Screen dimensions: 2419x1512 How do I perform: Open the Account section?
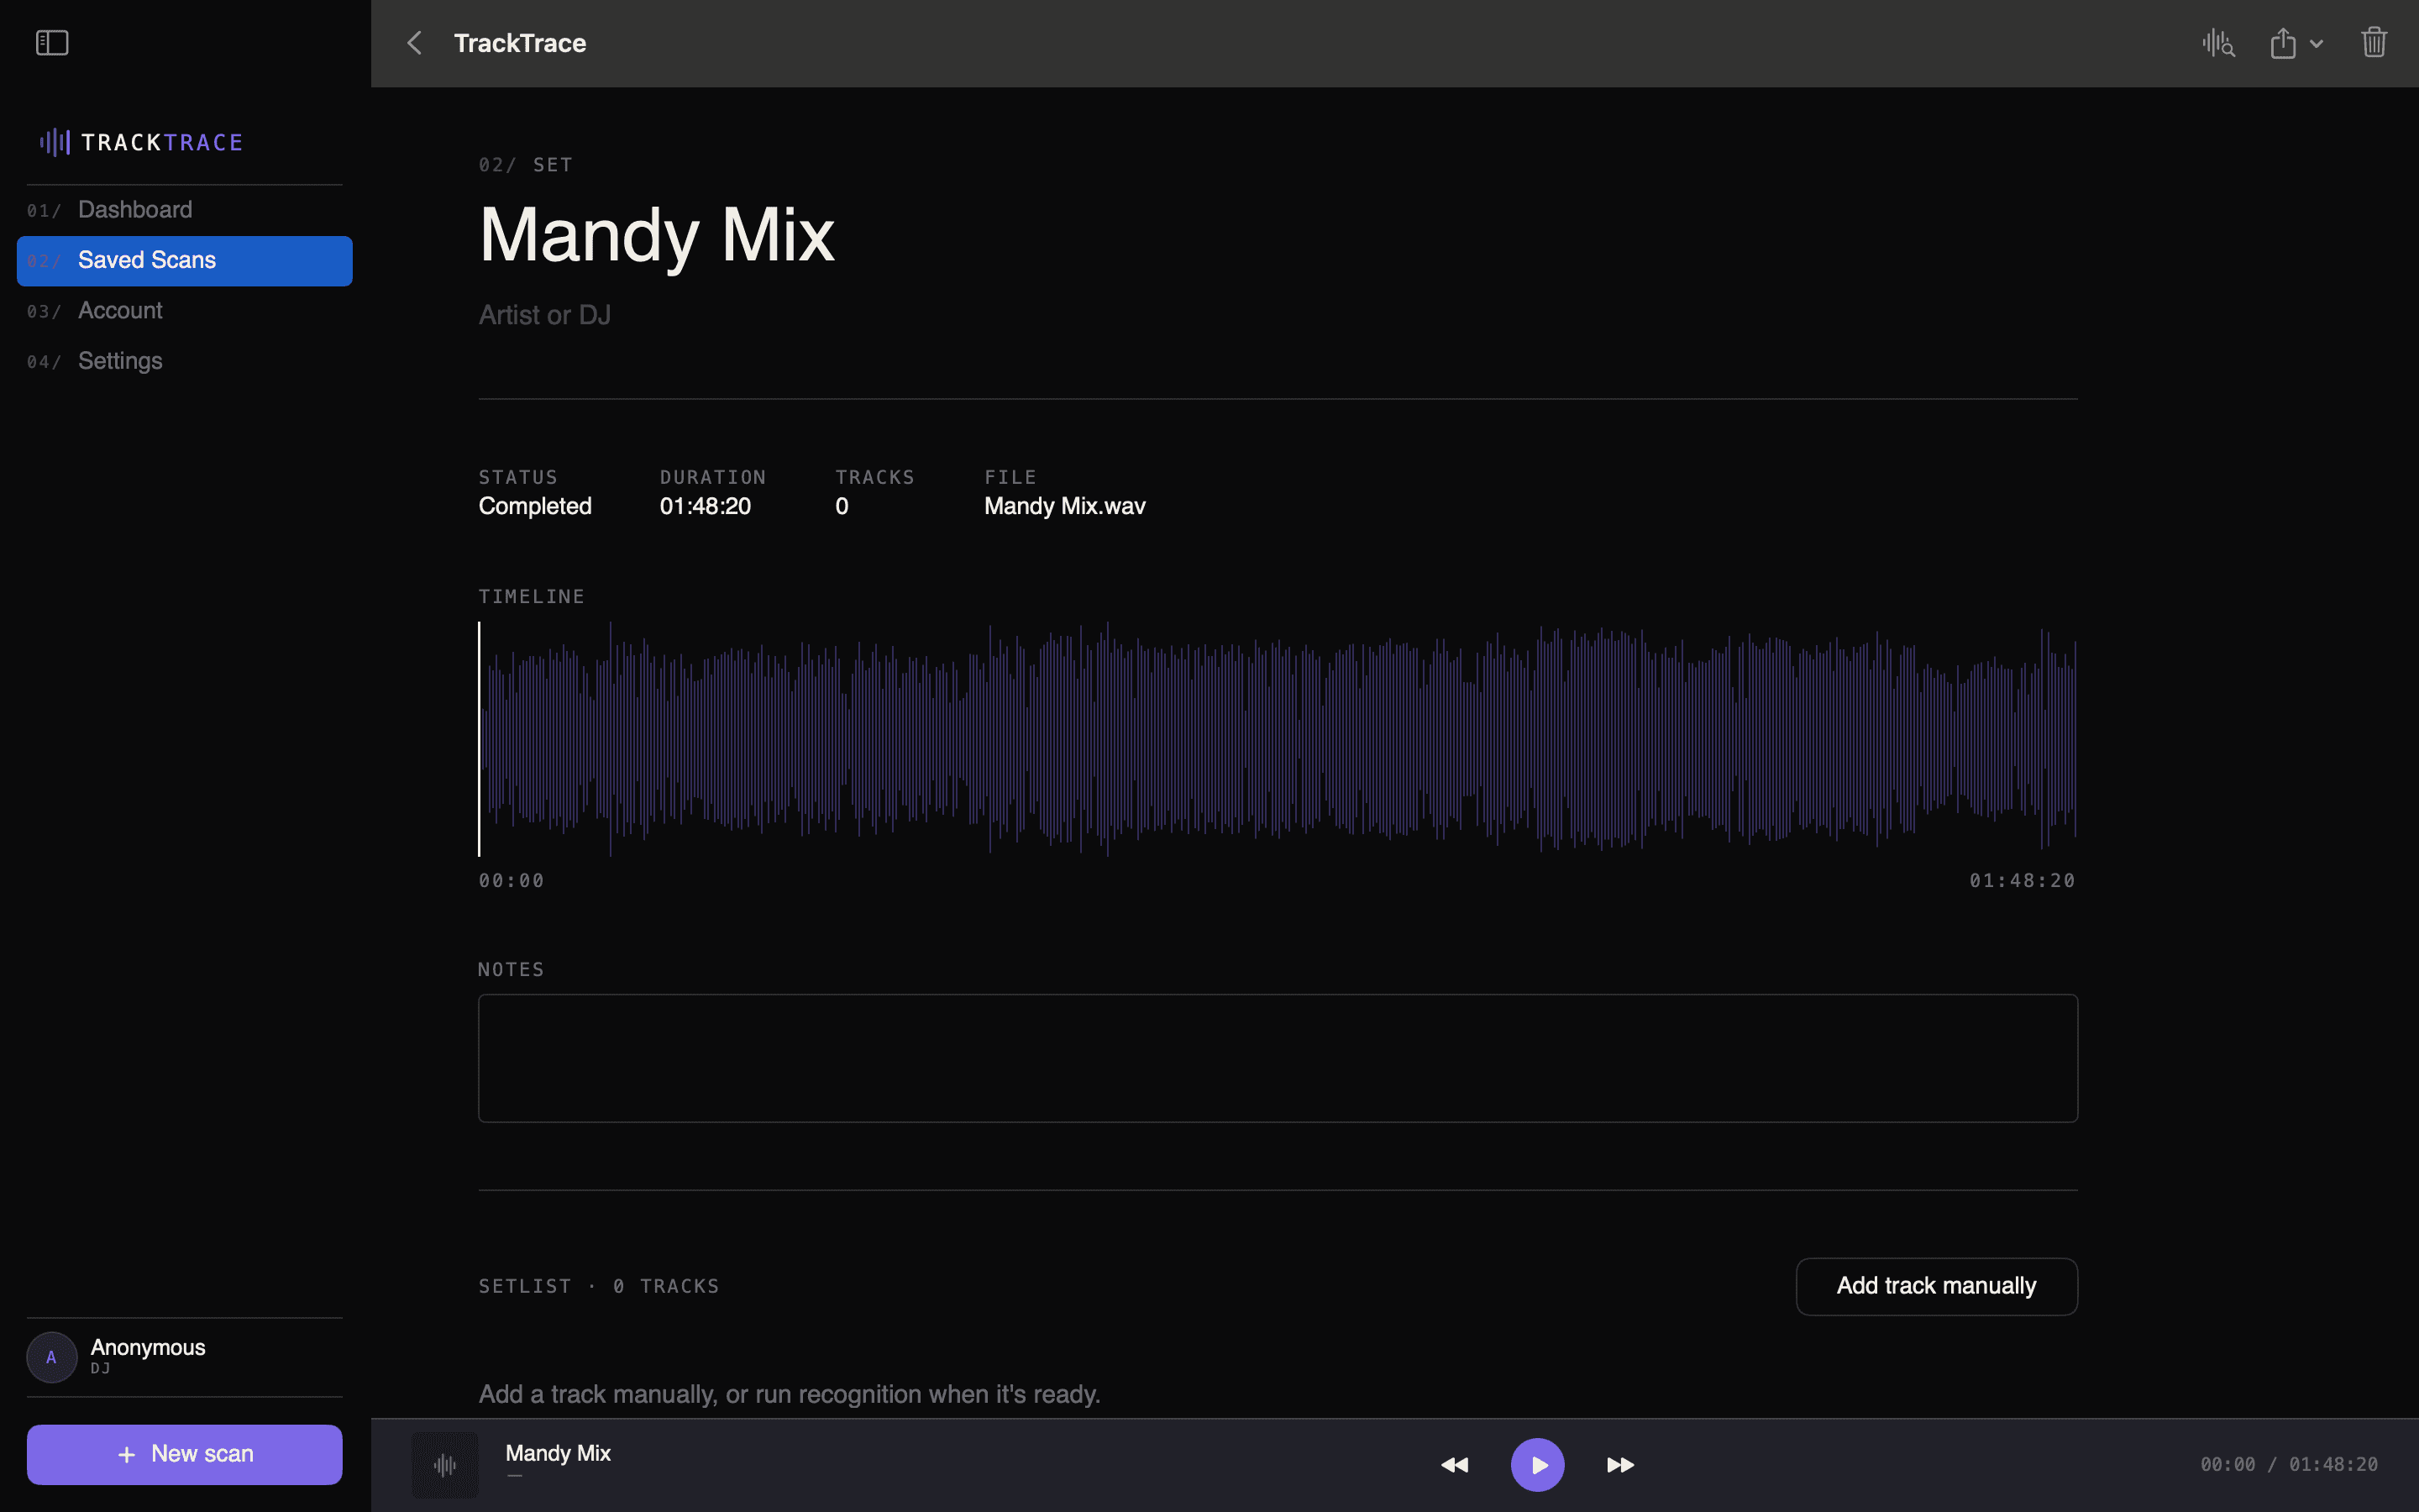point(184,311)
